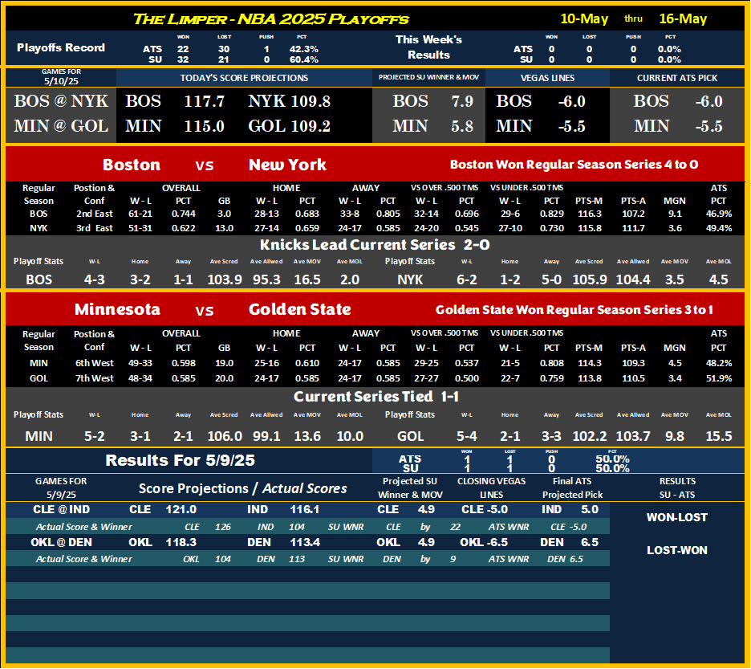The height and width of the screenshot is (669, 751).
Task: Click the "GAMES FOR 5/10/25" cell
Action: 61,77
